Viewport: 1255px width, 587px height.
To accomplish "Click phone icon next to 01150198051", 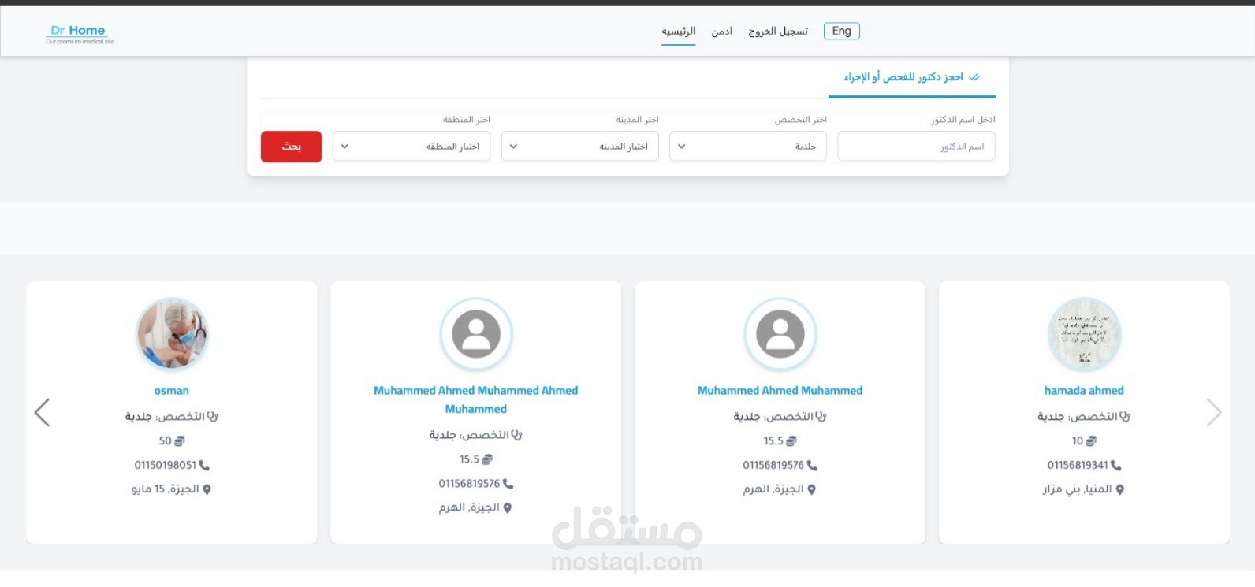I will [204, 466].
